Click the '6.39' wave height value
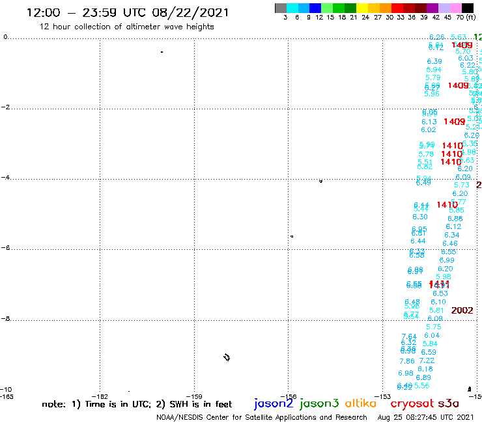 pyautogui.click(x=434, y=61)
